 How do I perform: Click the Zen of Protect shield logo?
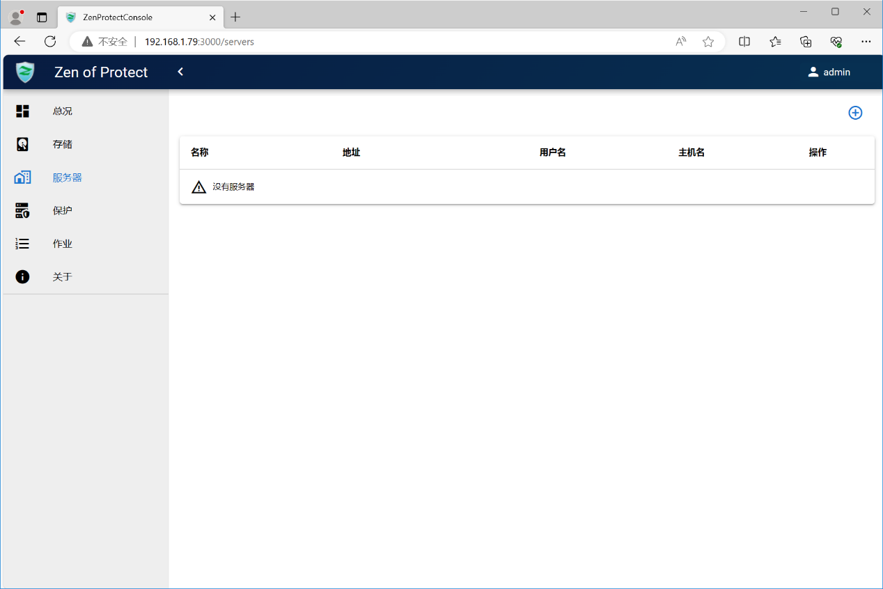(25, 72)
